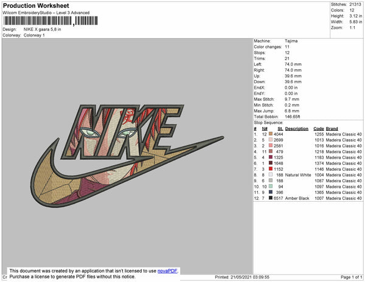Click the Code column header
This screenshot has height=282, width=365.
point(318,128)
